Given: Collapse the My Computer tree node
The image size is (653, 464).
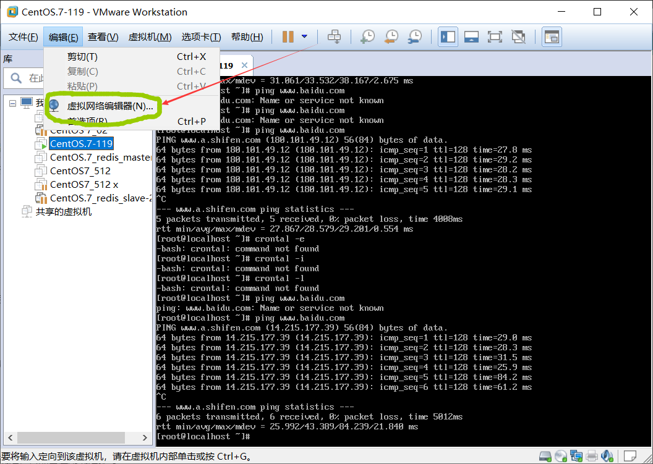Looking at the screenshot, I should click(x=12, y=103).
